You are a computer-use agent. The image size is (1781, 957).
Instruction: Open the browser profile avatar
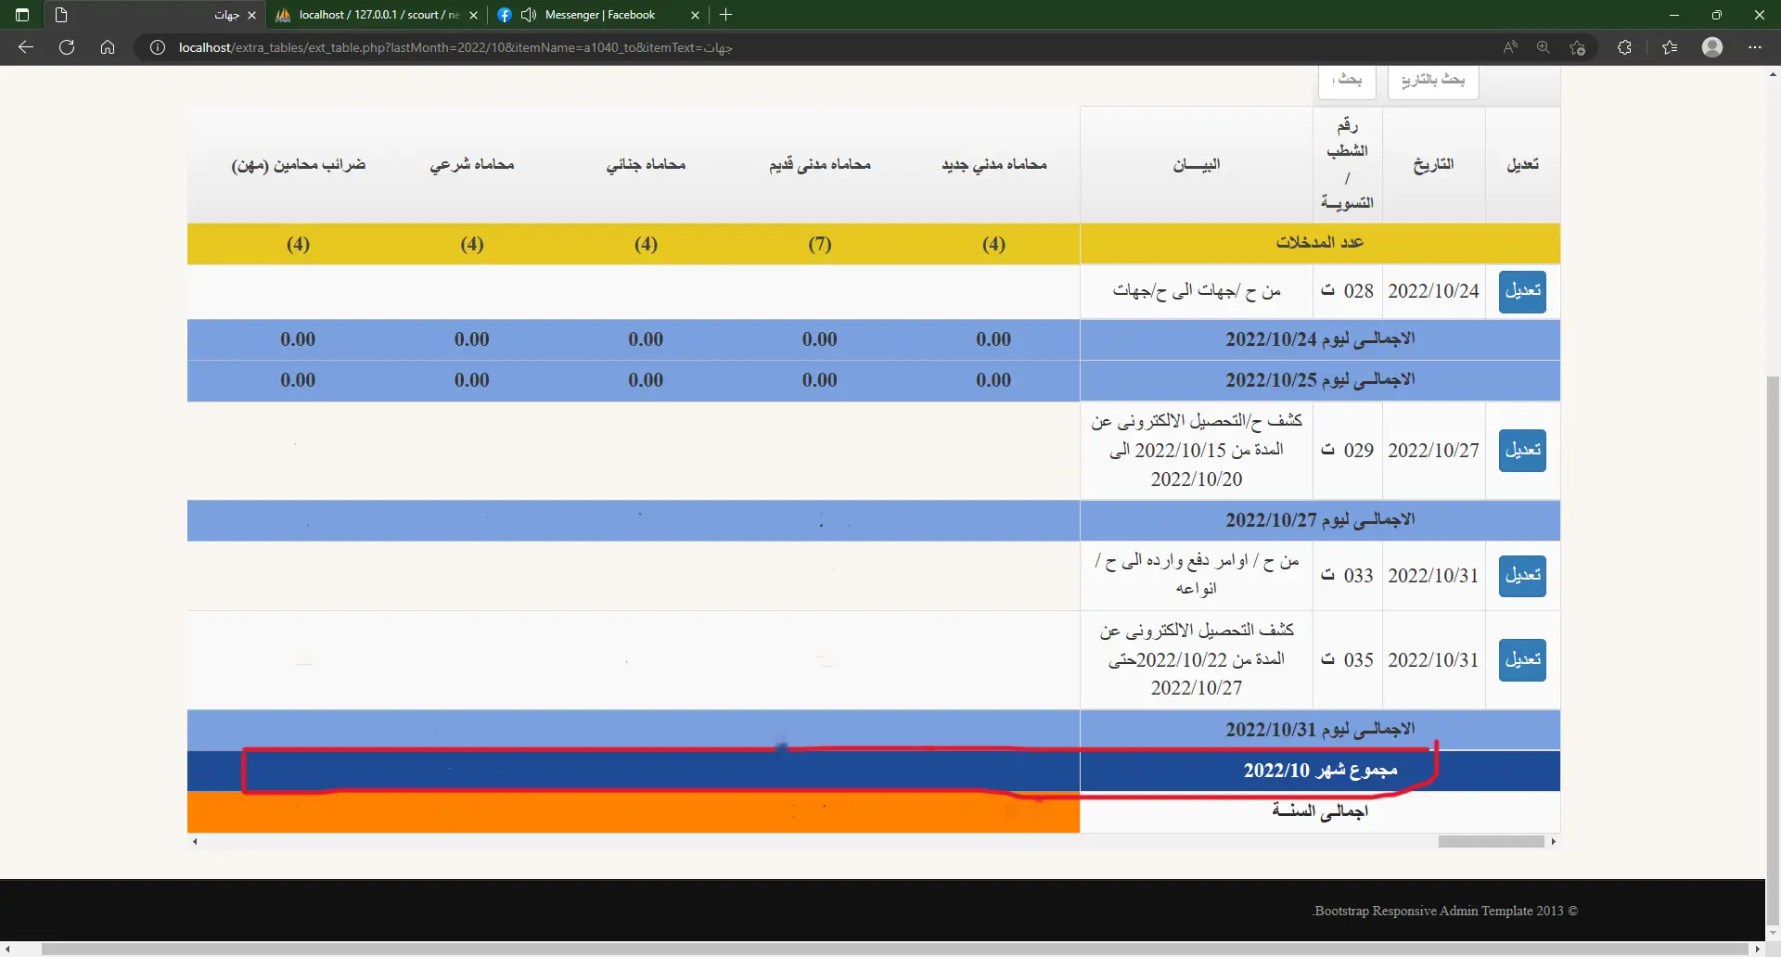(1712, 47)
